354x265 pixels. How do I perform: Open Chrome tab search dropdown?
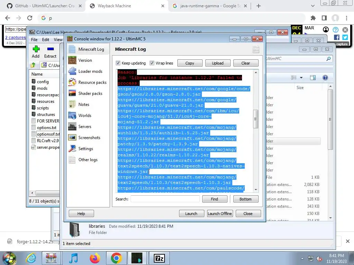coord(313,6)
